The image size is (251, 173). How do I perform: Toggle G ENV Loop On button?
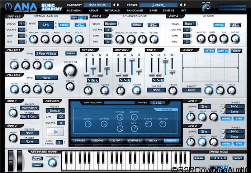coord(223,51)
